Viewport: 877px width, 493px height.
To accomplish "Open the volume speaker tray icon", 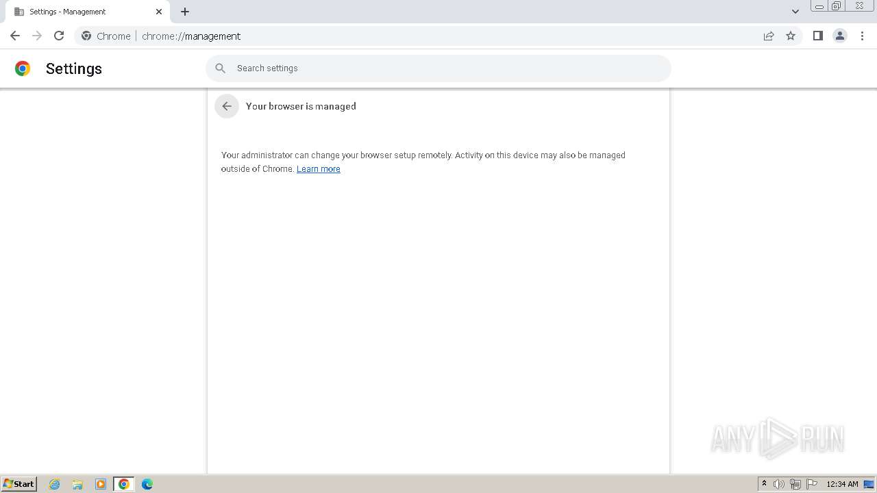I will (779, 484).
